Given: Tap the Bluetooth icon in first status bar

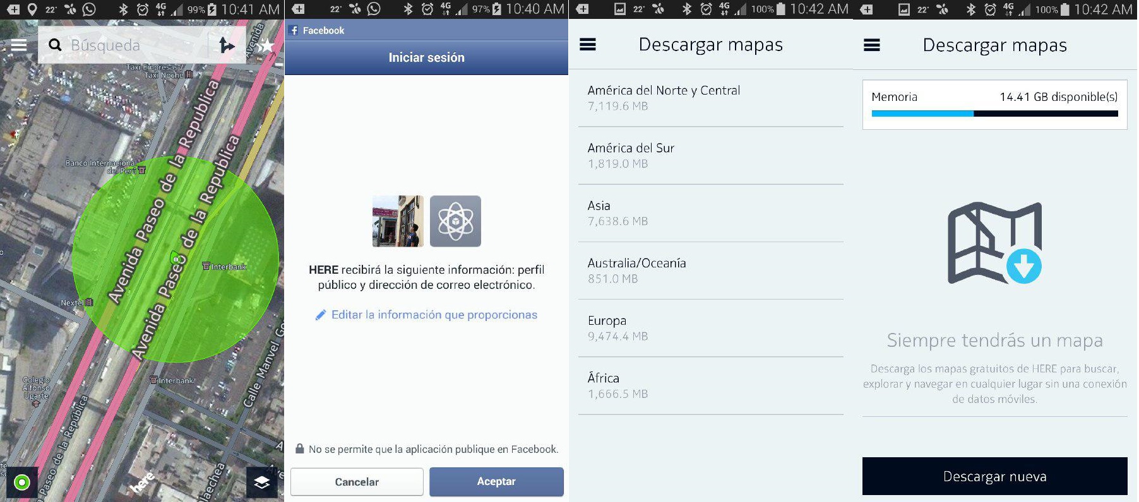Looking at the screenshot, I should click(x=124, y=9).
